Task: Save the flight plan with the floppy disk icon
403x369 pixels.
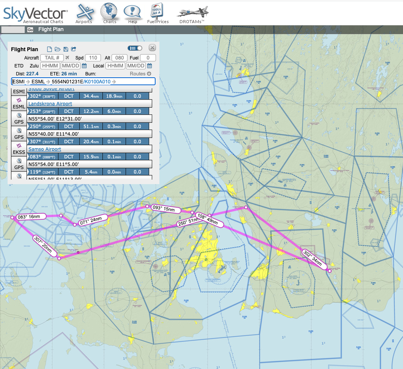Action: (66, 49)
